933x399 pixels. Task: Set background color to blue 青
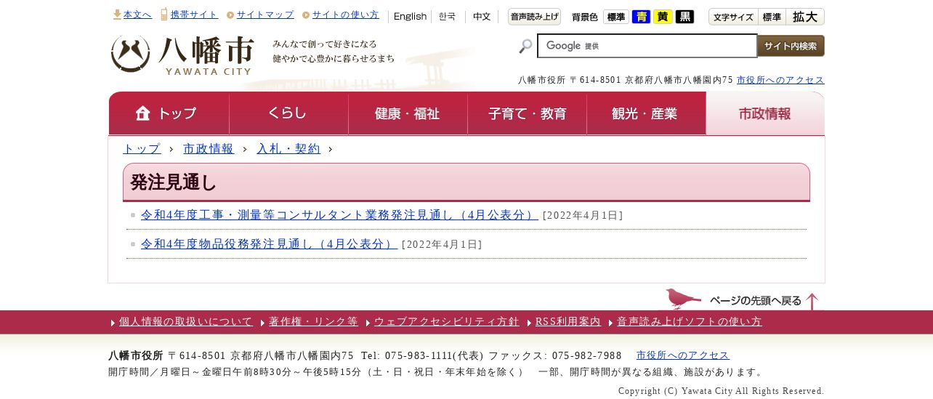point(641,17)
